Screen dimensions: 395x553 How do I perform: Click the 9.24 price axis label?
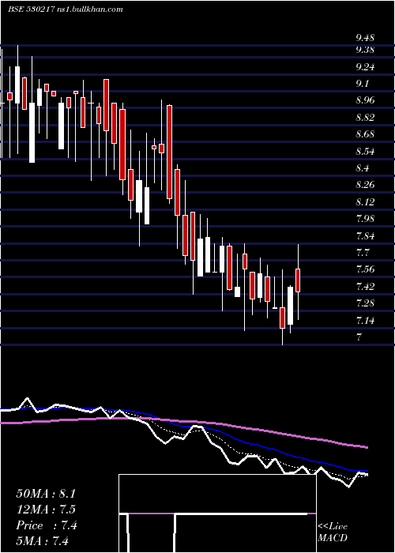pos(365,66)
